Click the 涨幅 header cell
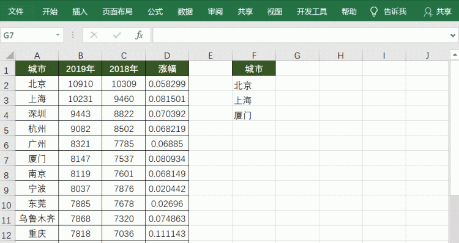Image resolution: width=459 pixels, height=243 pixels. coord(167,68)
